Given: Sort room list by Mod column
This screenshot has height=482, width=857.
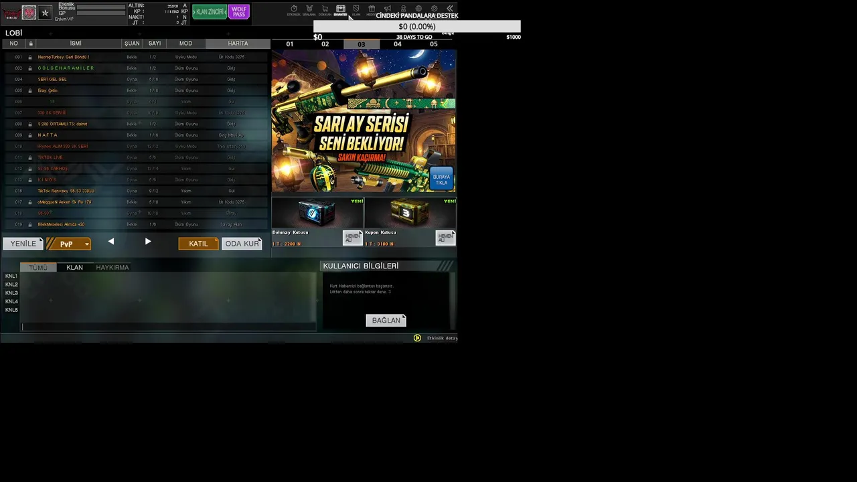Looking at the screenshot, I should click(185, 44).
